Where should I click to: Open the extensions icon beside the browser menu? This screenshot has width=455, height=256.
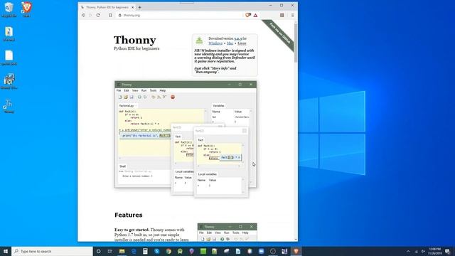(x=282, y=15)
